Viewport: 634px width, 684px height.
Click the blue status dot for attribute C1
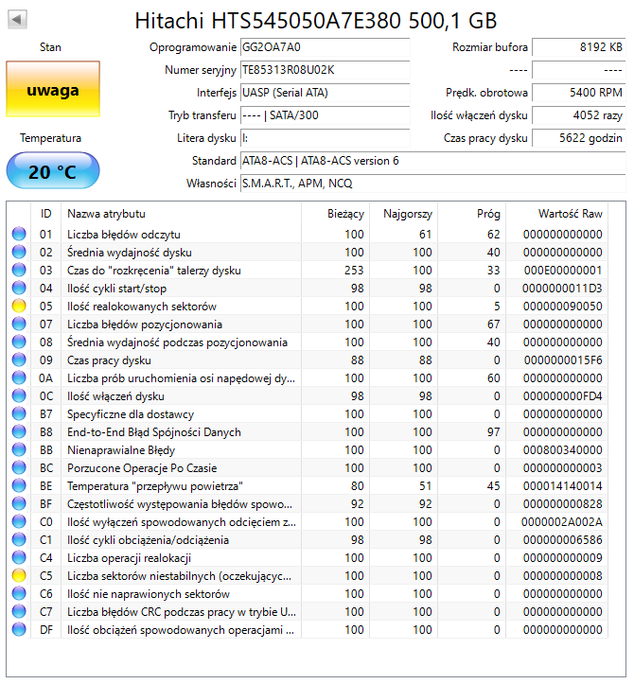(x=19, y=539)
